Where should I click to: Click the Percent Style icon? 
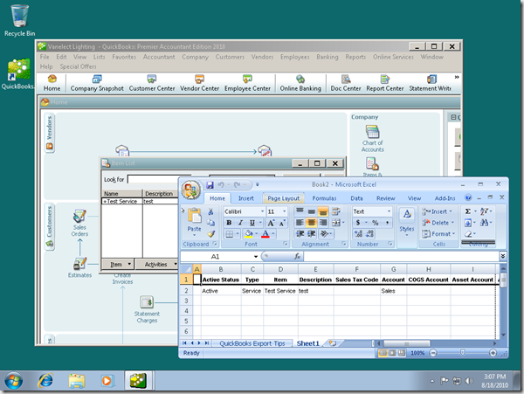tap(376, 223)
